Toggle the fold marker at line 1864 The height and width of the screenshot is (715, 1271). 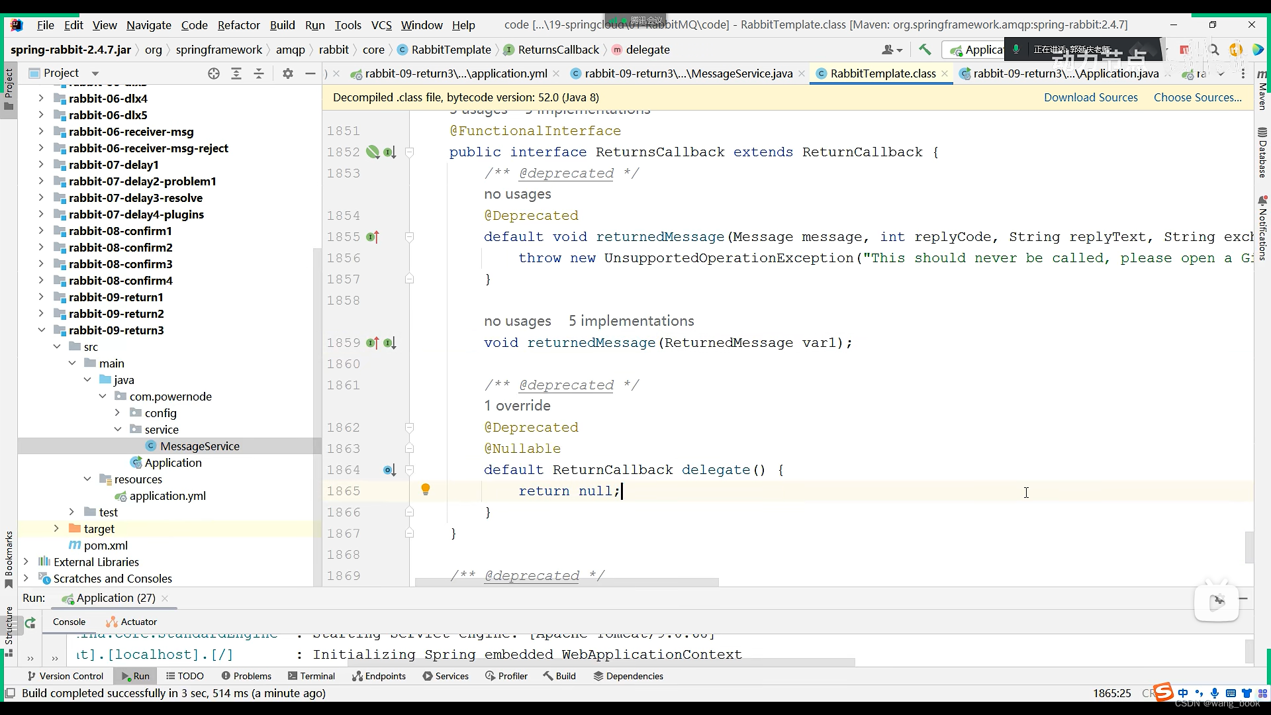[409, 470]
